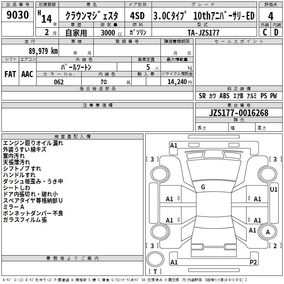
Task: Click the front bumper A1 mark
Action: point(174,146)
